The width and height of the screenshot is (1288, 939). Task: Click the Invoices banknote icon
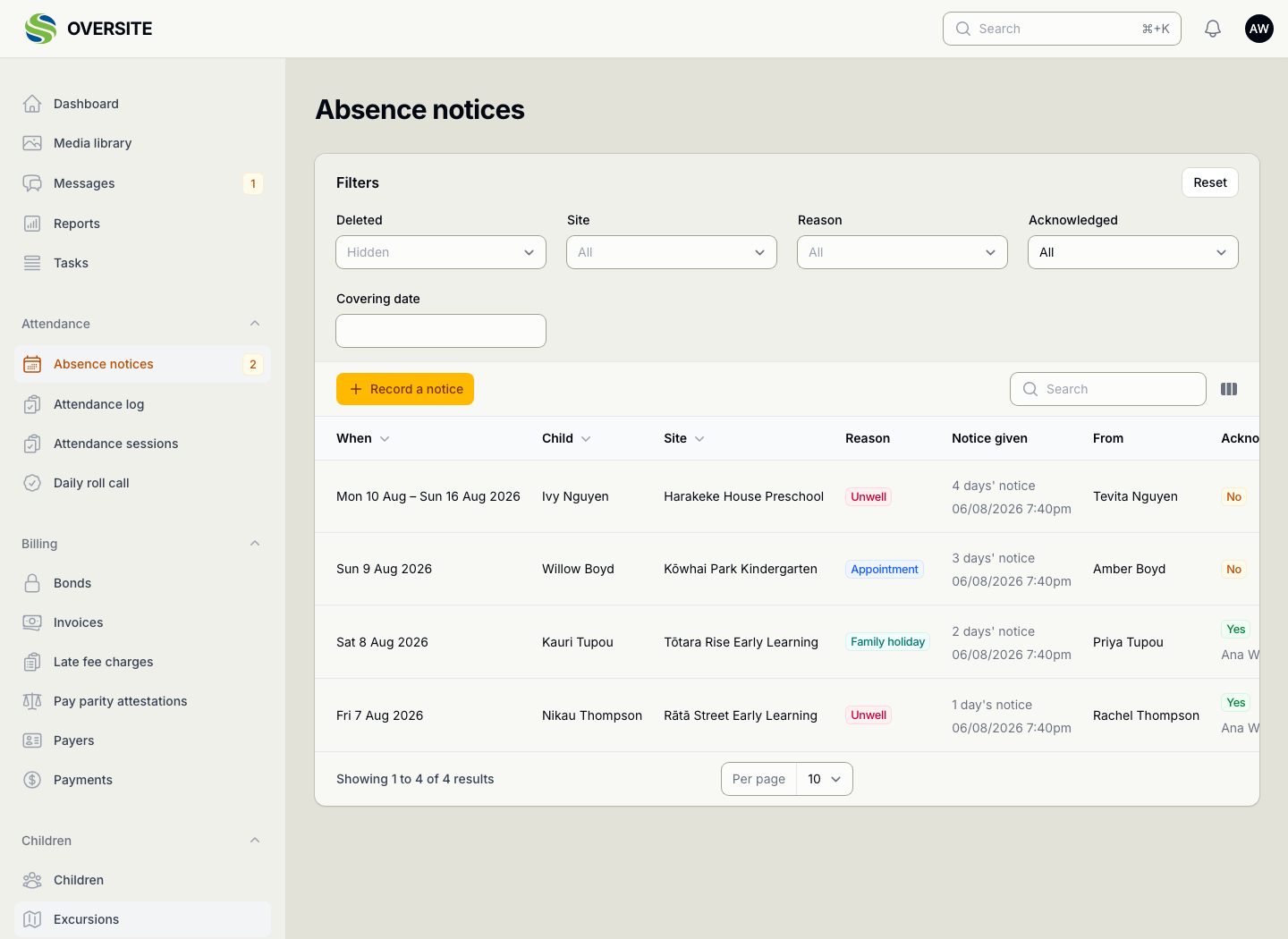pos(32,622)
